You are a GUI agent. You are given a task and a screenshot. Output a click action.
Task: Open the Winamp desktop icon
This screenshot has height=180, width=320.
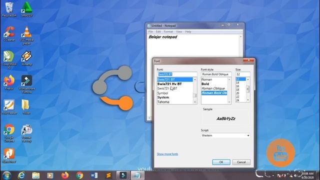[26, 58]
